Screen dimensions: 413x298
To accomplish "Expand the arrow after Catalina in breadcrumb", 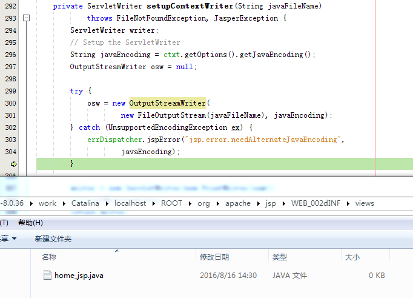I will [107, 203].
